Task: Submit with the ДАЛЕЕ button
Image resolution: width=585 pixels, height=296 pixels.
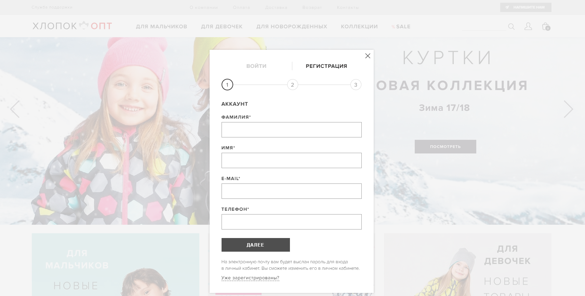Action: point(256,245)
